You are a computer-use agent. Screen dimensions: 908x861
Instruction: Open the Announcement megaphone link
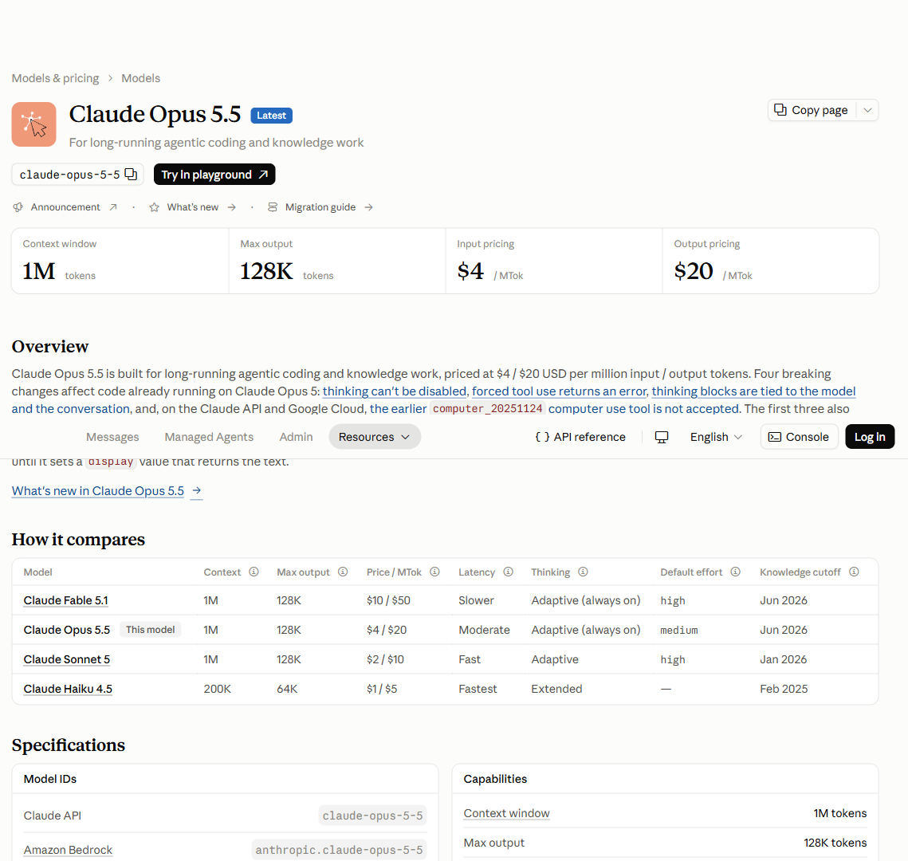click(18, 207)
